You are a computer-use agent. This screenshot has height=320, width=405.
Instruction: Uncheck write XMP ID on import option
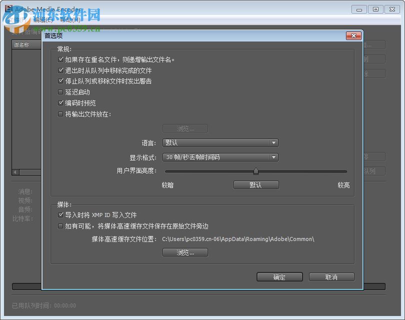click(x=60, y=214)
